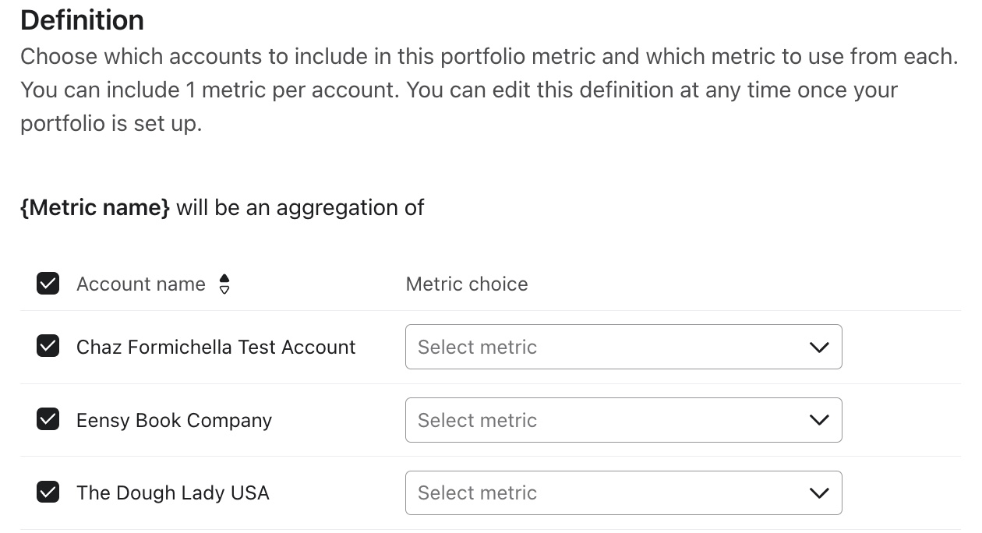
Task: Click the Account name column header
Action: click(x=141, y=284)
